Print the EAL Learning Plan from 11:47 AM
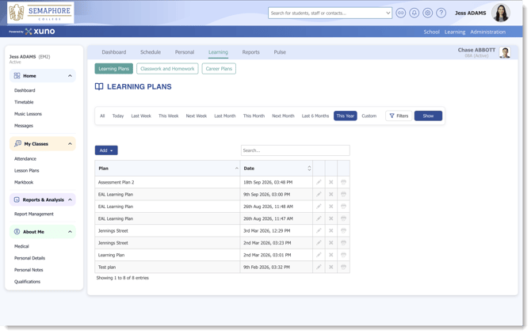Viewport: 531px width, 334px height. pyautogui.click(x=343, y=218)
